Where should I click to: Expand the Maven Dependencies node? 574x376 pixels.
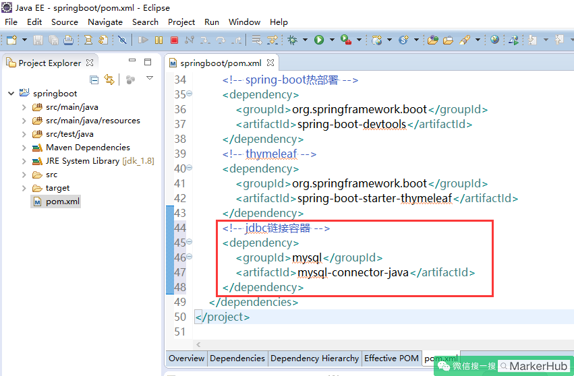pos(24,148)
